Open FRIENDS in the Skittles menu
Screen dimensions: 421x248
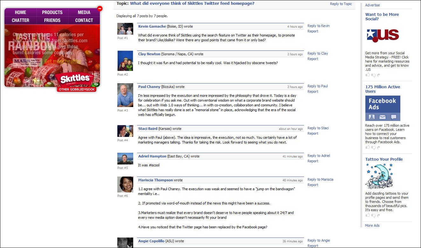point(52,20)
